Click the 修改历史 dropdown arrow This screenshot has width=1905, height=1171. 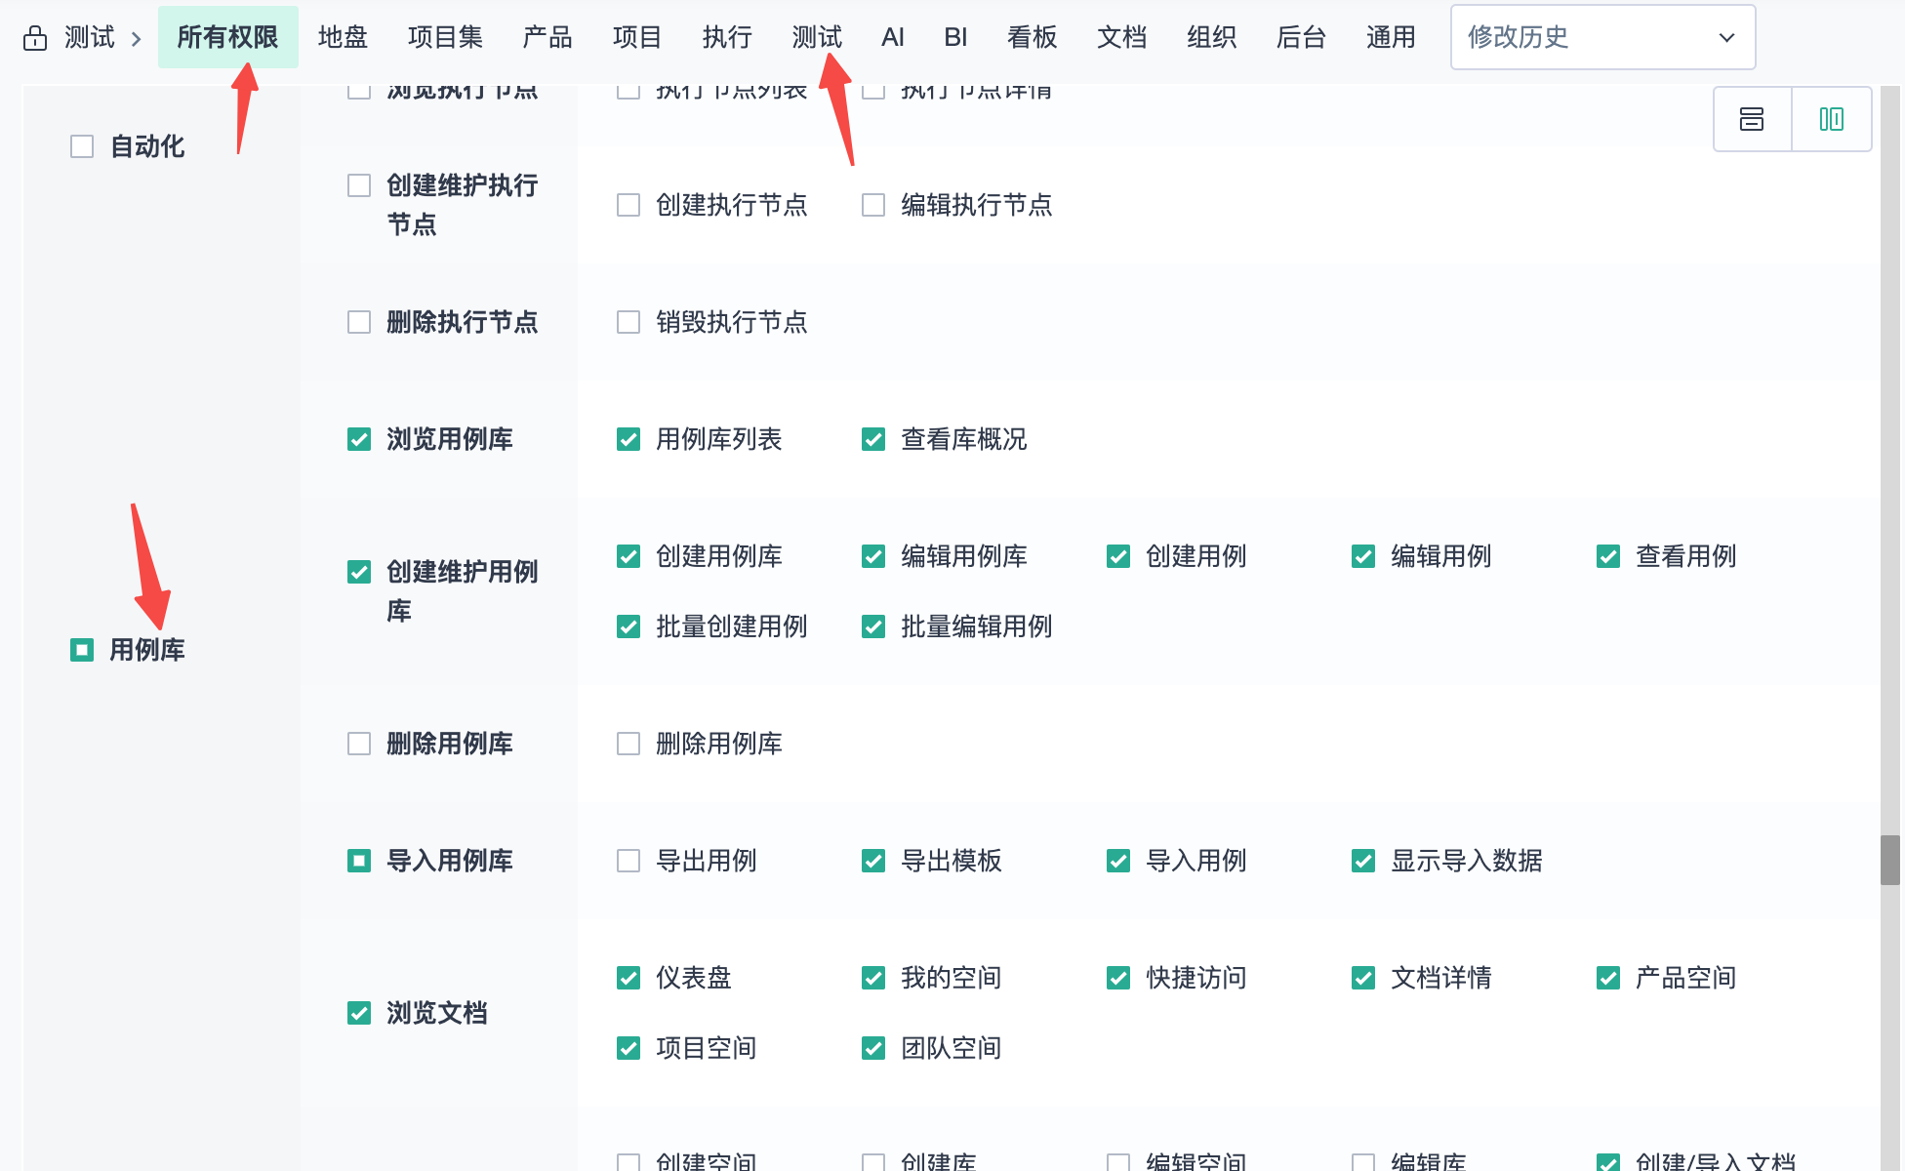click(1726, 37)
